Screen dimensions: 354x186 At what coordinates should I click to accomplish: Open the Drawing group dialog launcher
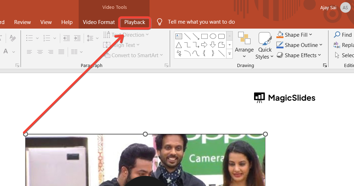click(x=324, y=66)
